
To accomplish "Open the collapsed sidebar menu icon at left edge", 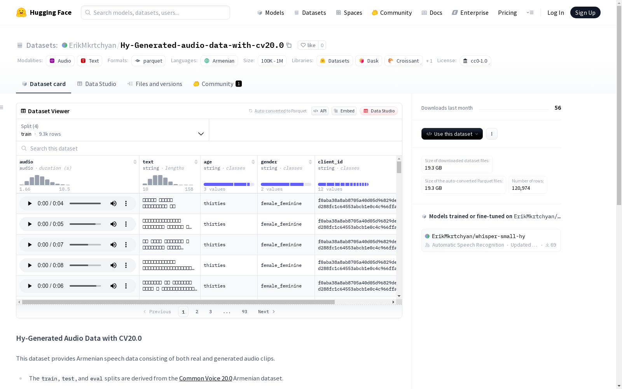I will [2, 107].
